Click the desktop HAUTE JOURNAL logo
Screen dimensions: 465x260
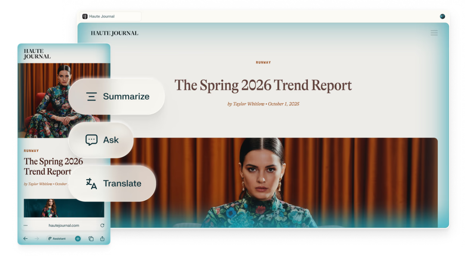click(115, 33)
